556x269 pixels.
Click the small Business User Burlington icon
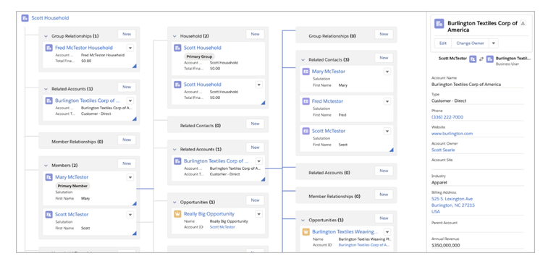(489, 59)
